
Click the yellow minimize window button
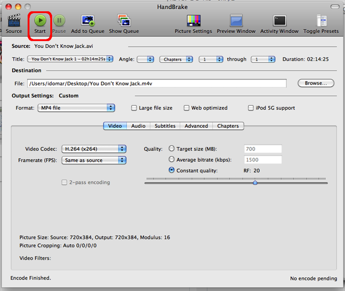[x=18, y=7]
